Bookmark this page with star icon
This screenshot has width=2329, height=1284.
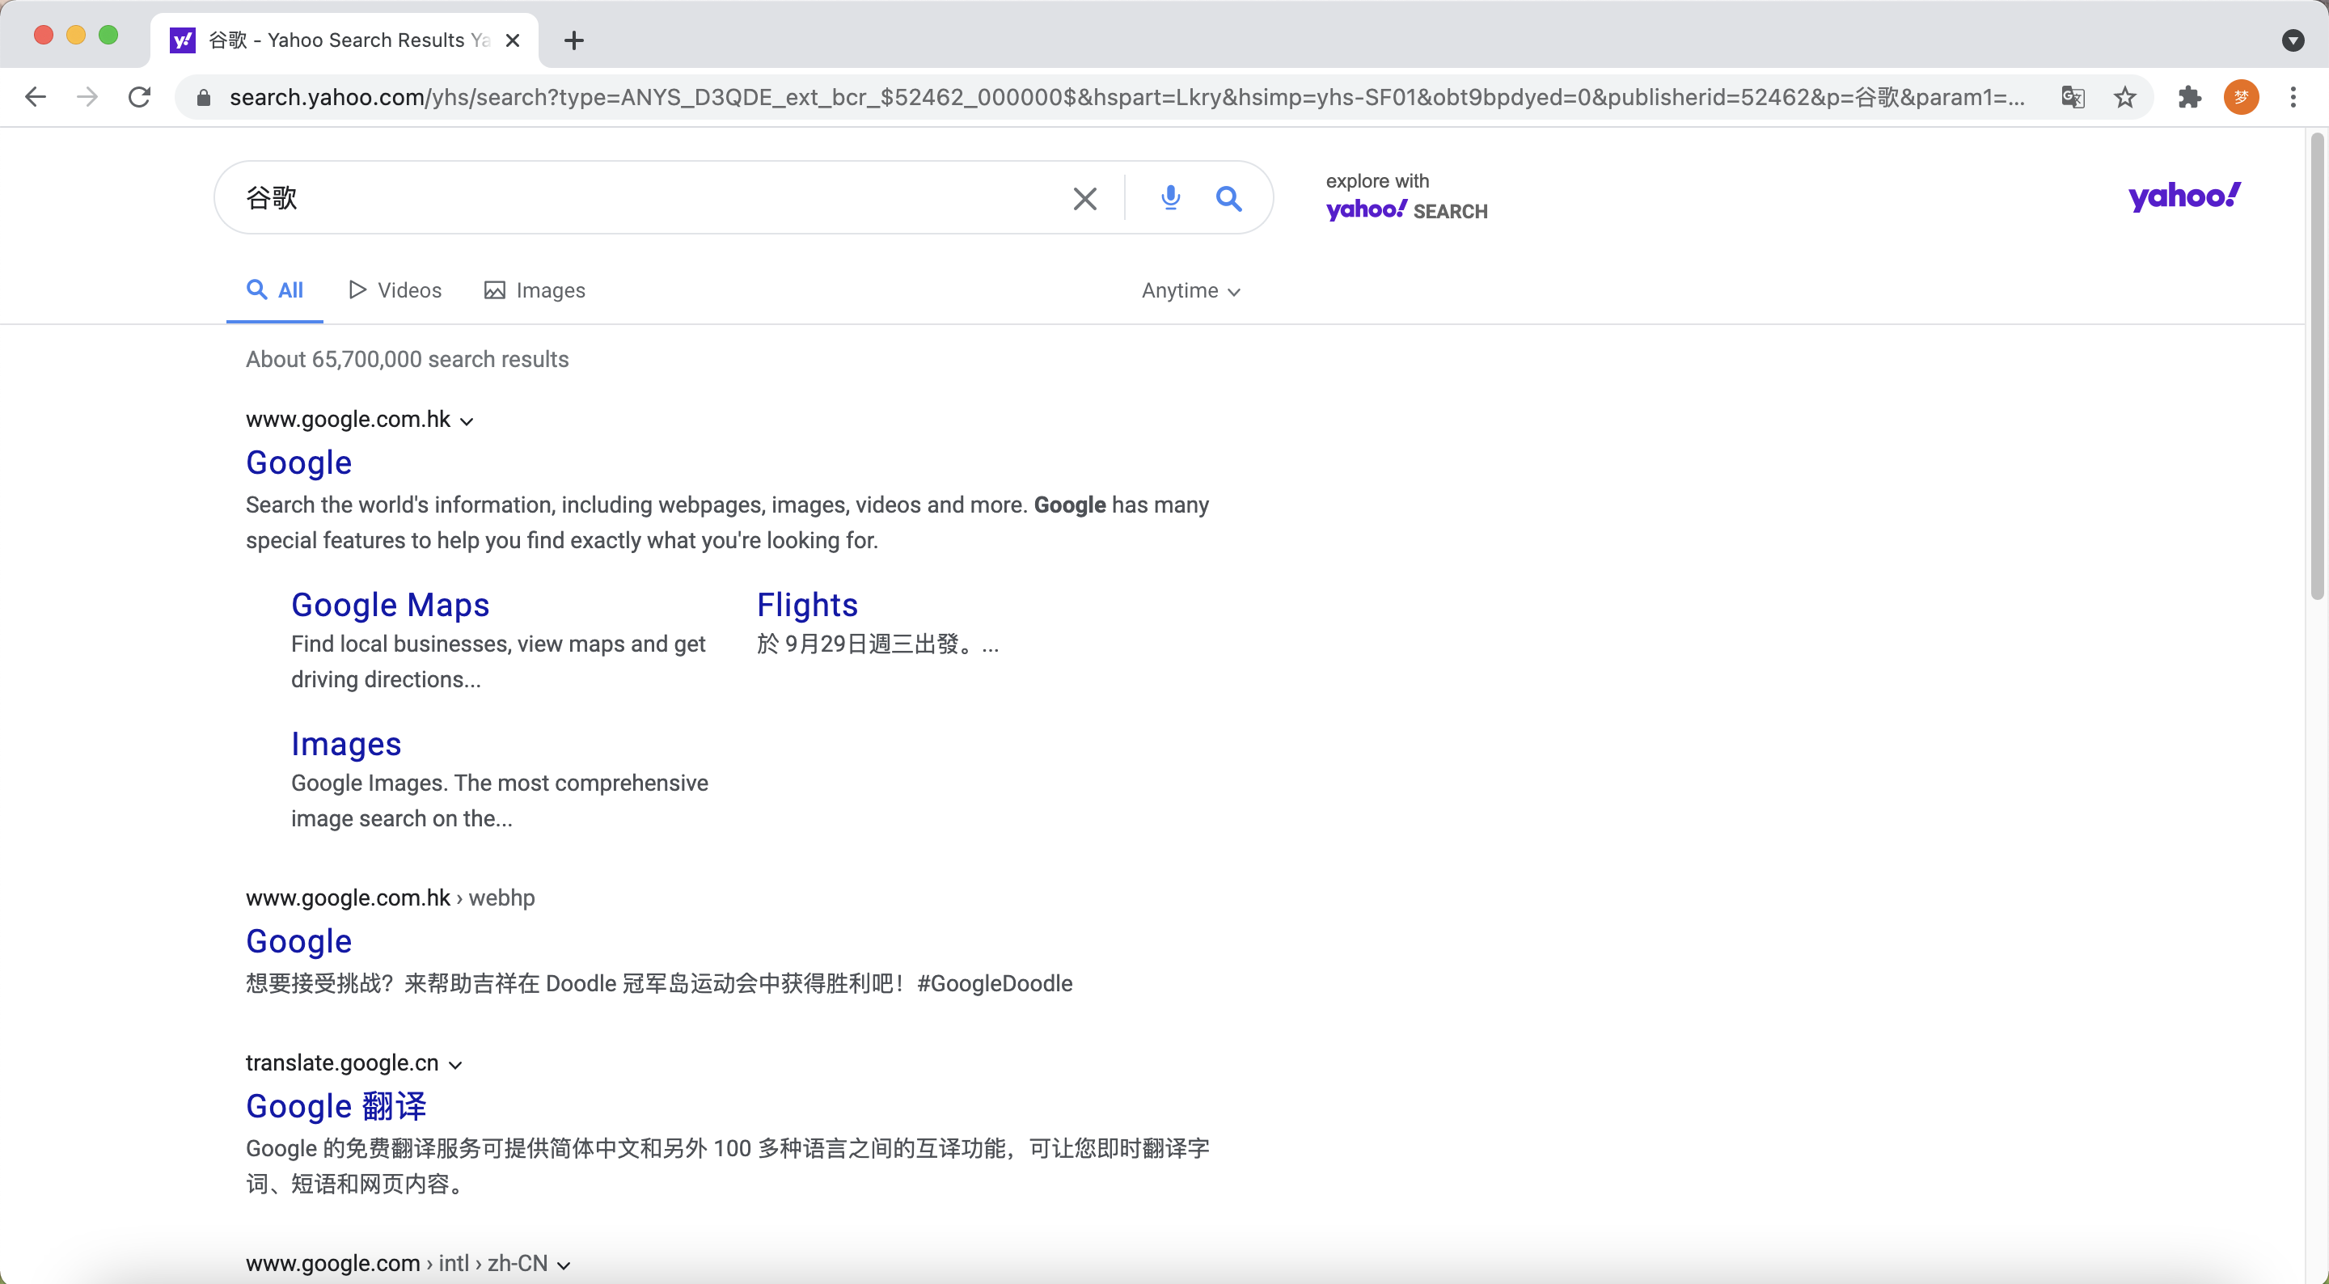click(2124, 97)
